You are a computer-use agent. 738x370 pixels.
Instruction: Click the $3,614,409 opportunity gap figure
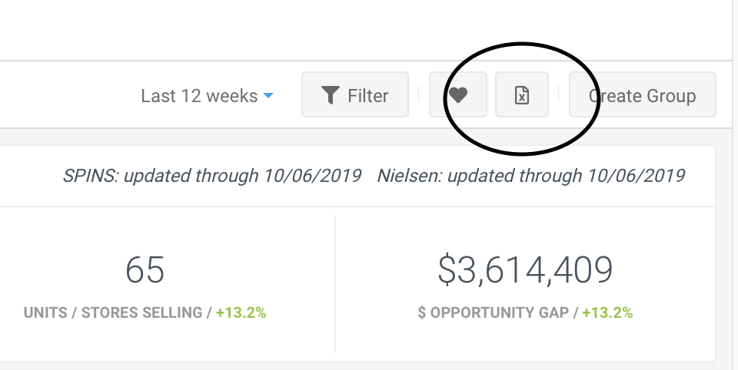pyautogui.click(x=525, y=270)
